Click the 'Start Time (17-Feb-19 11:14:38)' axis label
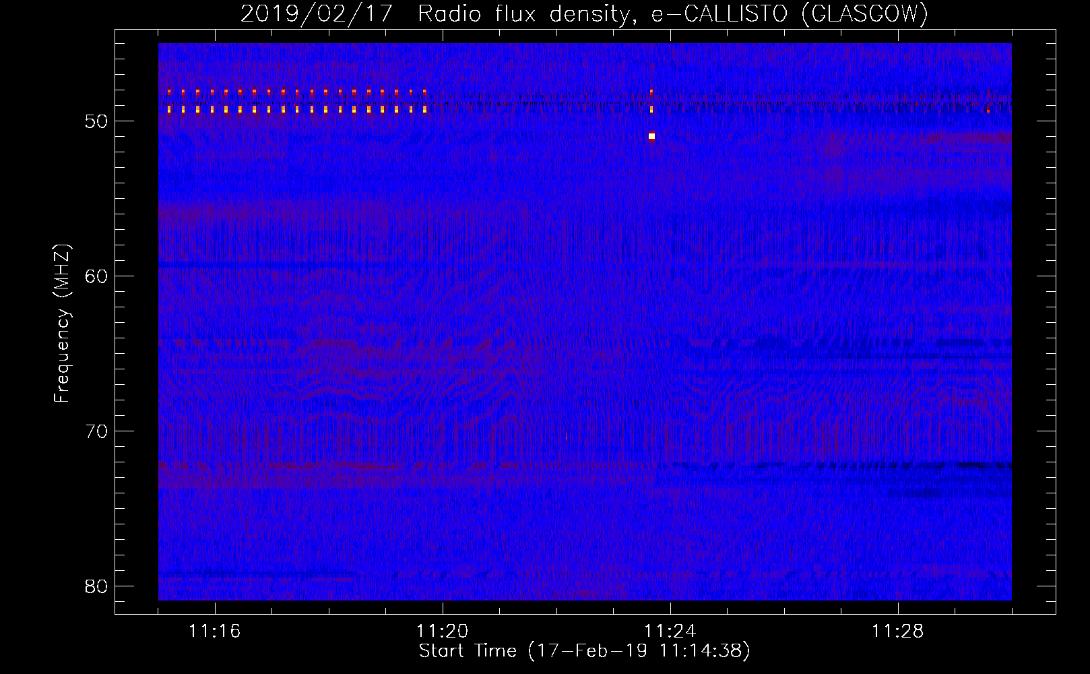 (584, 651)
